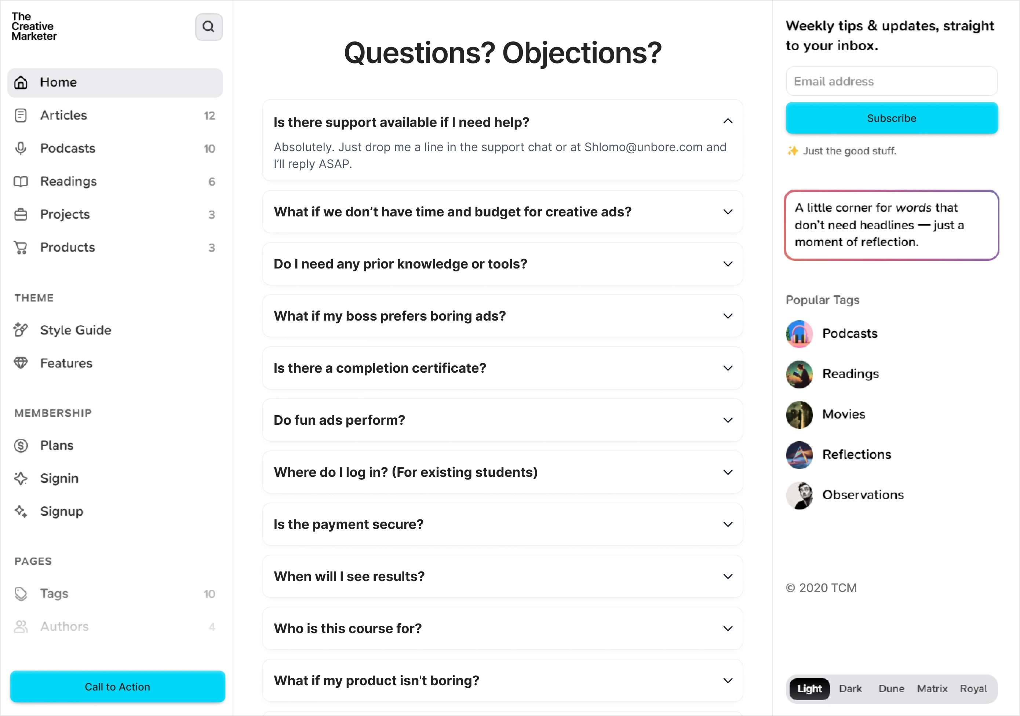The width and height of the screenshot is (1020, 716).
Task: Click the Products shopping cart icon
Action: point(21,247)
